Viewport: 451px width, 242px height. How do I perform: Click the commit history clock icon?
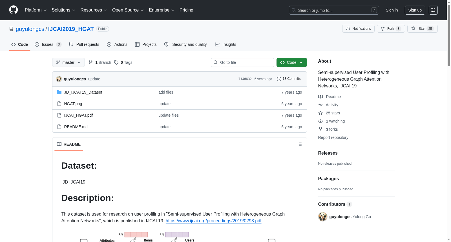[x=279, y=79]
